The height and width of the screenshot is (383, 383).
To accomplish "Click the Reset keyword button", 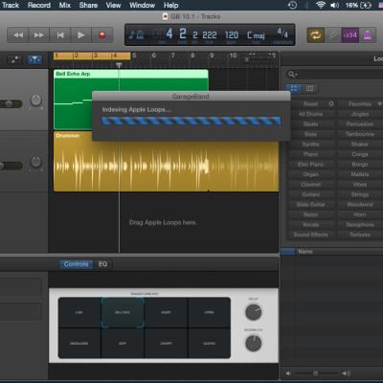I will (x=310, y=104).
